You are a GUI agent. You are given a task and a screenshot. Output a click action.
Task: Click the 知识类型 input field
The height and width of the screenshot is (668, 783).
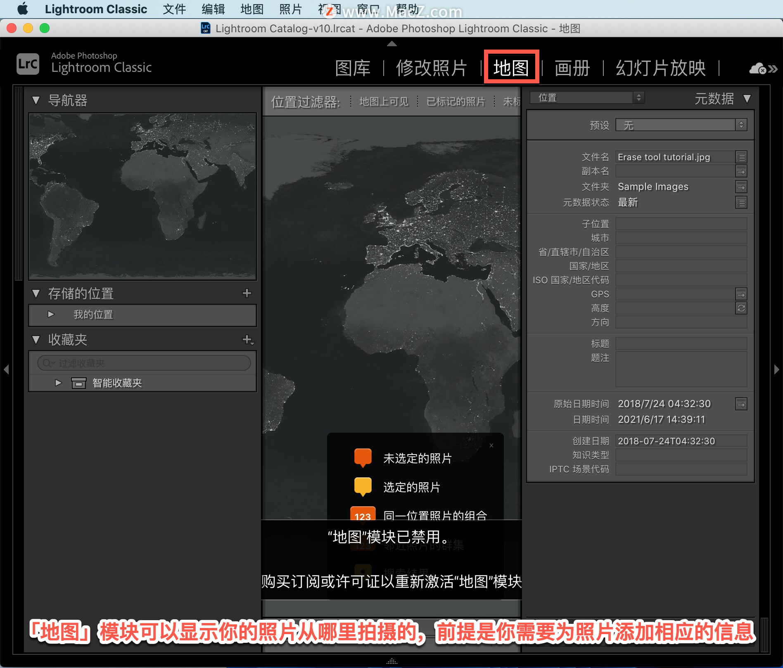(x=681, y=455)
